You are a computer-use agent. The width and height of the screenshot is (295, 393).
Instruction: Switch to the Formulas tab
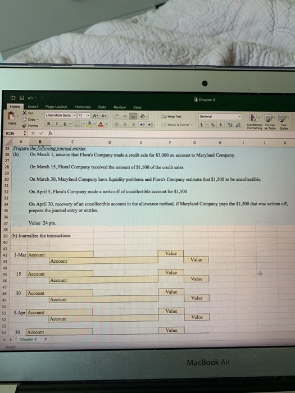point(83,107)
